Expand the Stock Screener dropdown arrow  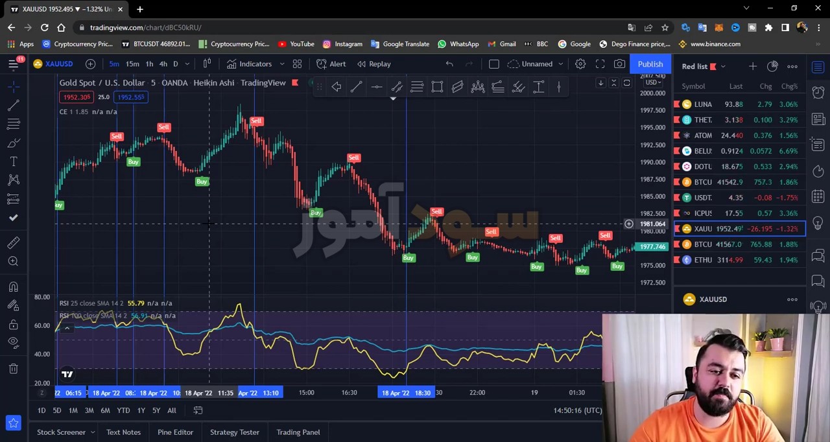pyautogui.click(x=93, y=432)
